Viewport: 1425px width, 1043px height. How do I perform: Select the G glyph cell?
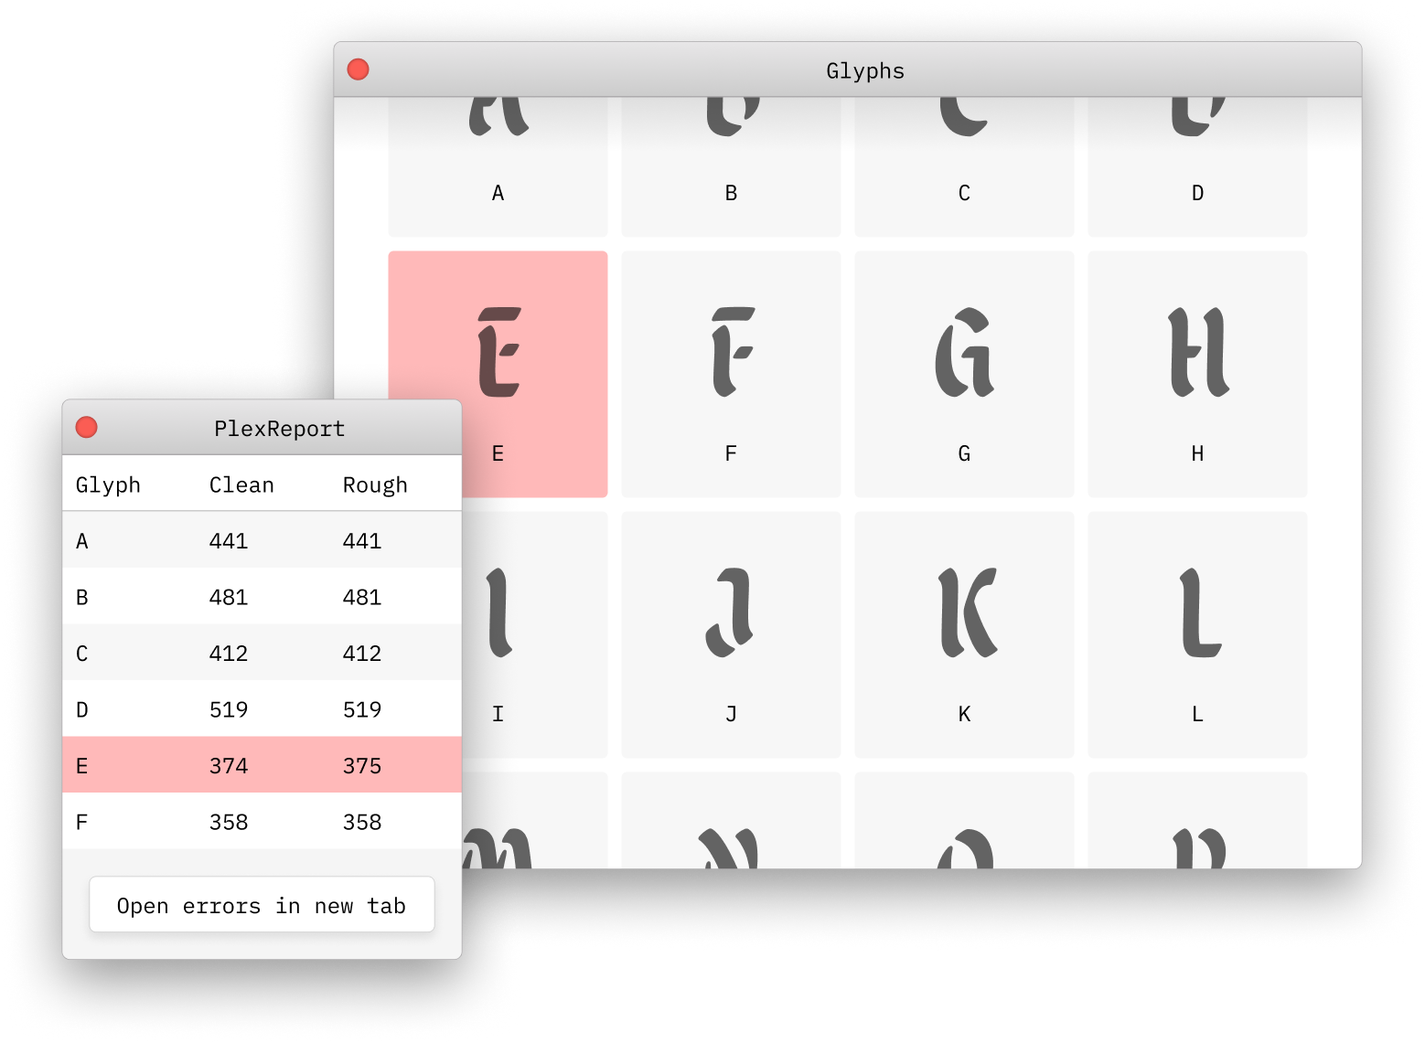pos(964,374)
